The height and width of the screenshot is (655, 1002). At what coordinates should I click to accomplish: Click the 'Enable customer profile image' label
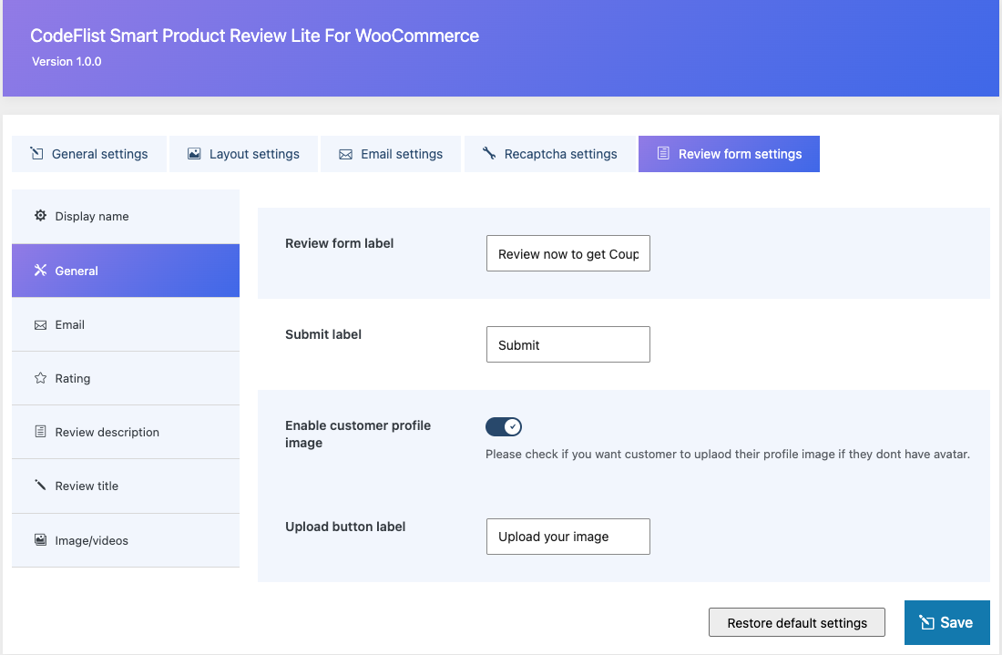(x=358, y=434)
